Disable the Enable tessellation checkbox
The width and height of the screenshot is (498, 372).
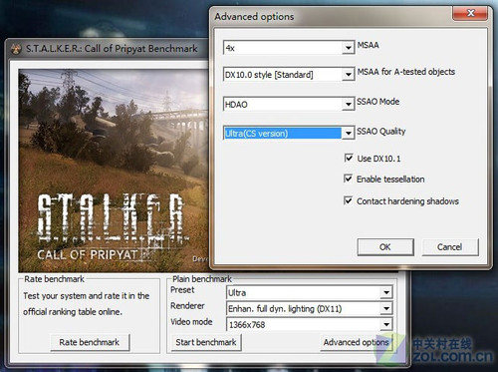(x=348, y=179)
